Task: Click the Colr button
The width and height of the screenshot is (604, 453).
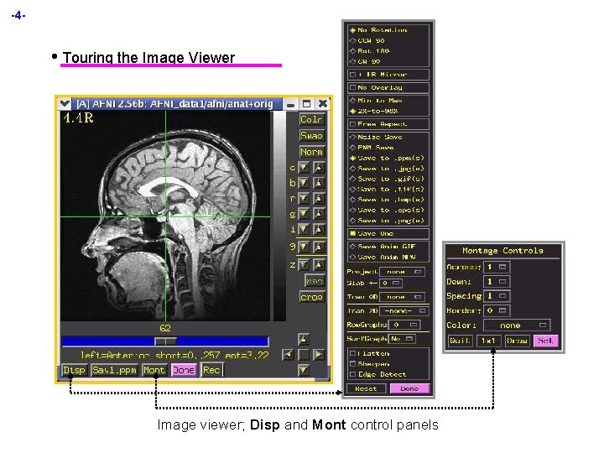Action: point(311,119)
